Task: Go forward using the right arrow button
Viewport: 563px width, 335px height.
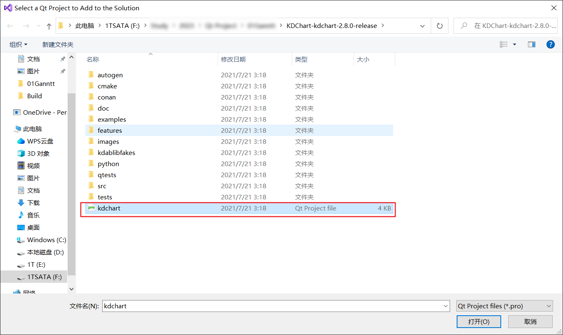Action: pyautogui.click(x=26, y=26)
